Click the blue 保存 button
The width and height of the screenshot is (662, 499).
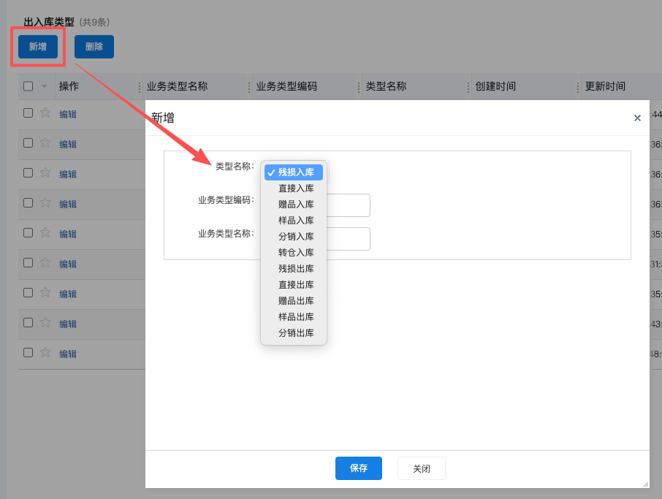359,468
